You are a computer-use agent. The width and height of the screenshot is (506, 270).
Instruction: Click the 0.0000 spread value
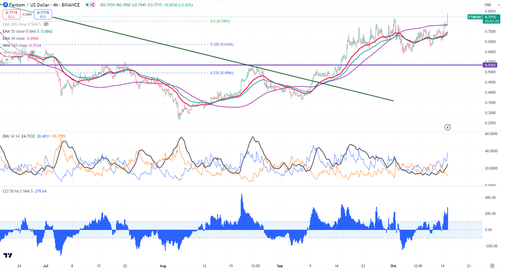click(x=27, y=14)
